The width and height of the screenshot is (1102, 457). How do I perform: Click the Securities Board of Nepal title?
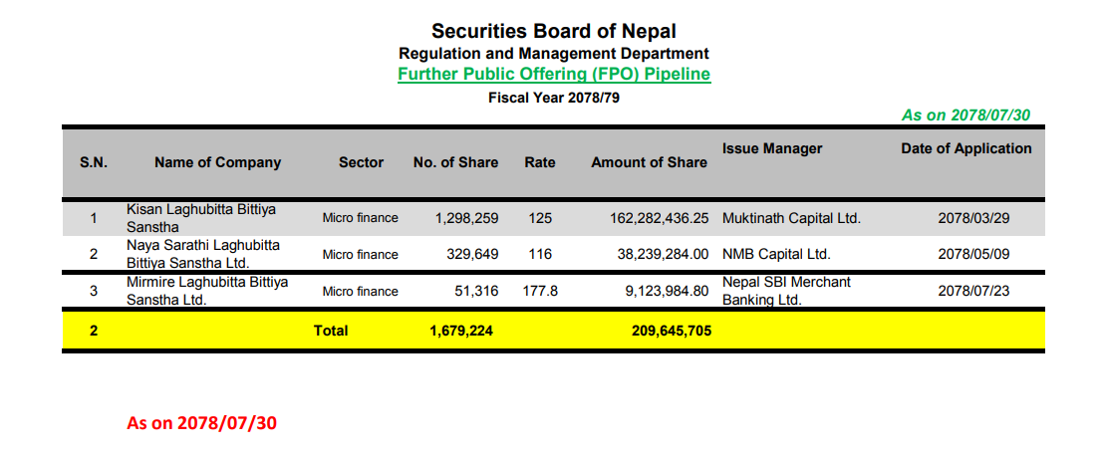coord(553,32)
